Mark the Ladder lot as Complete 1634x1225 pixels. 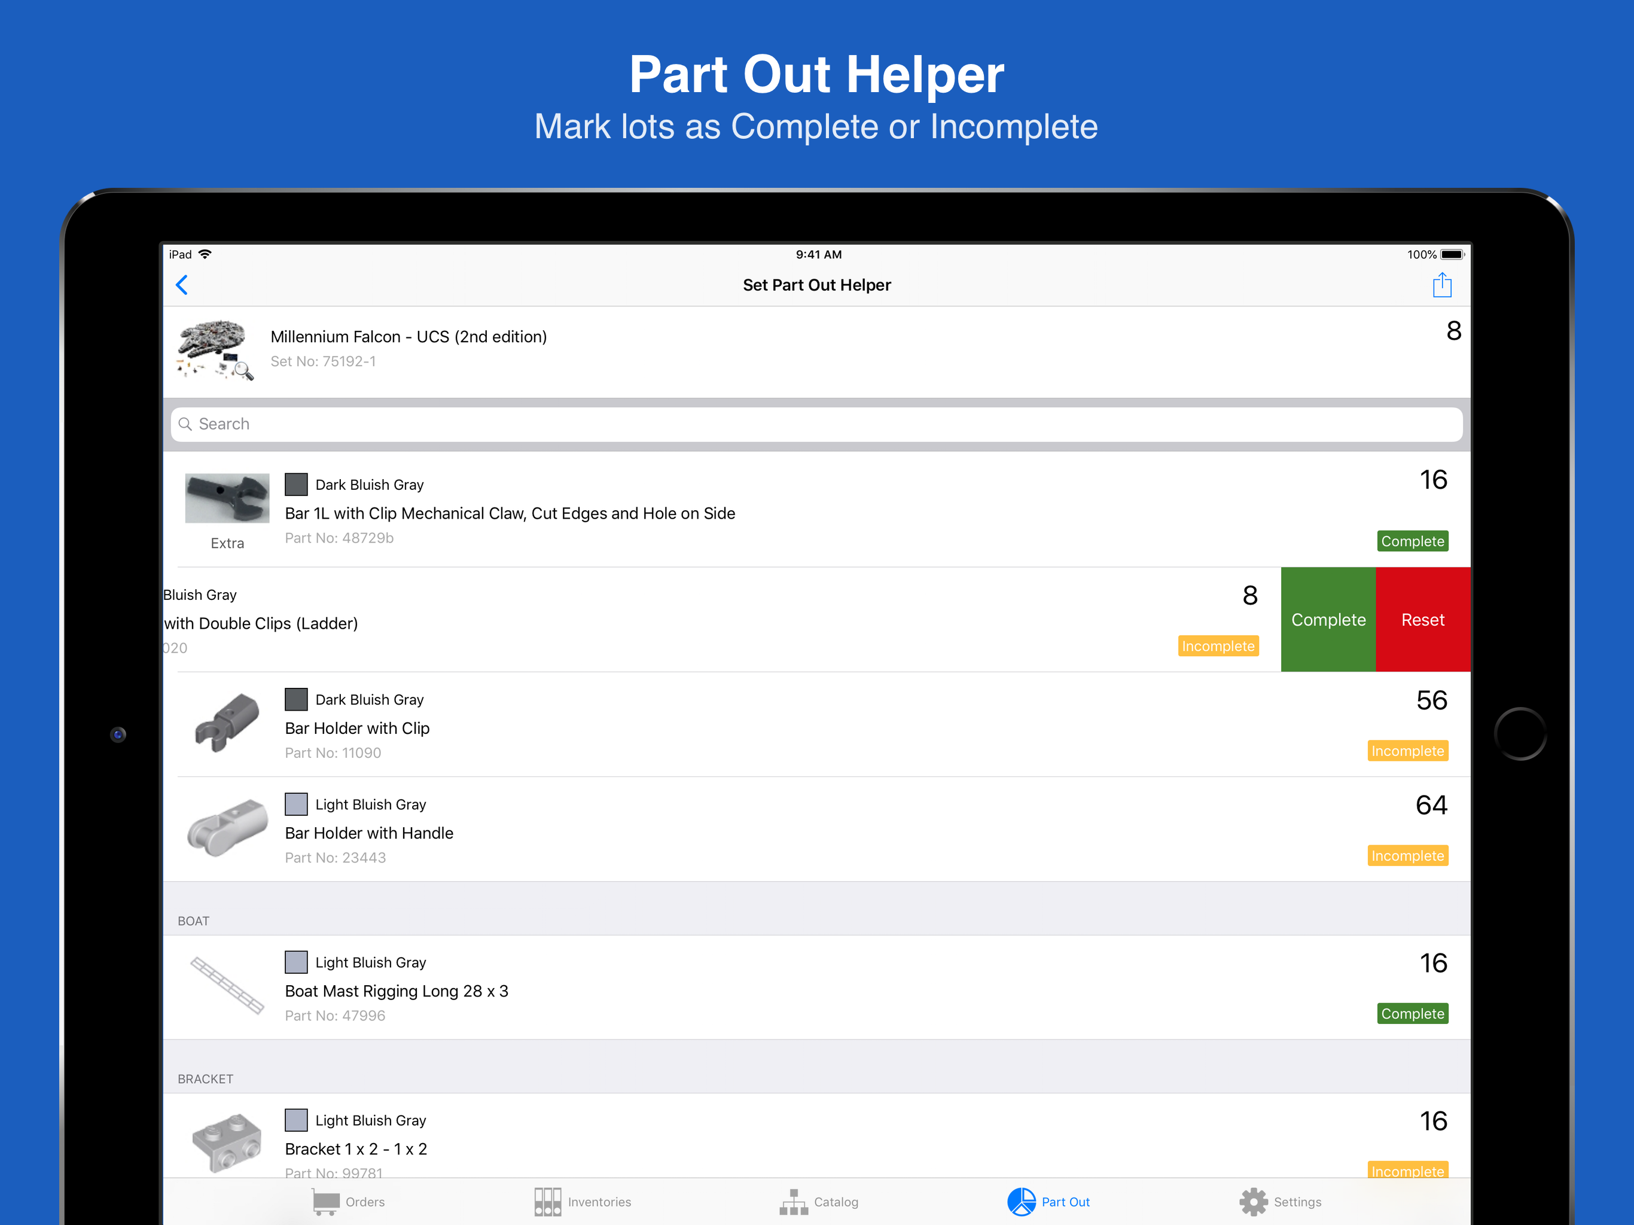(x=1327, y=619)
